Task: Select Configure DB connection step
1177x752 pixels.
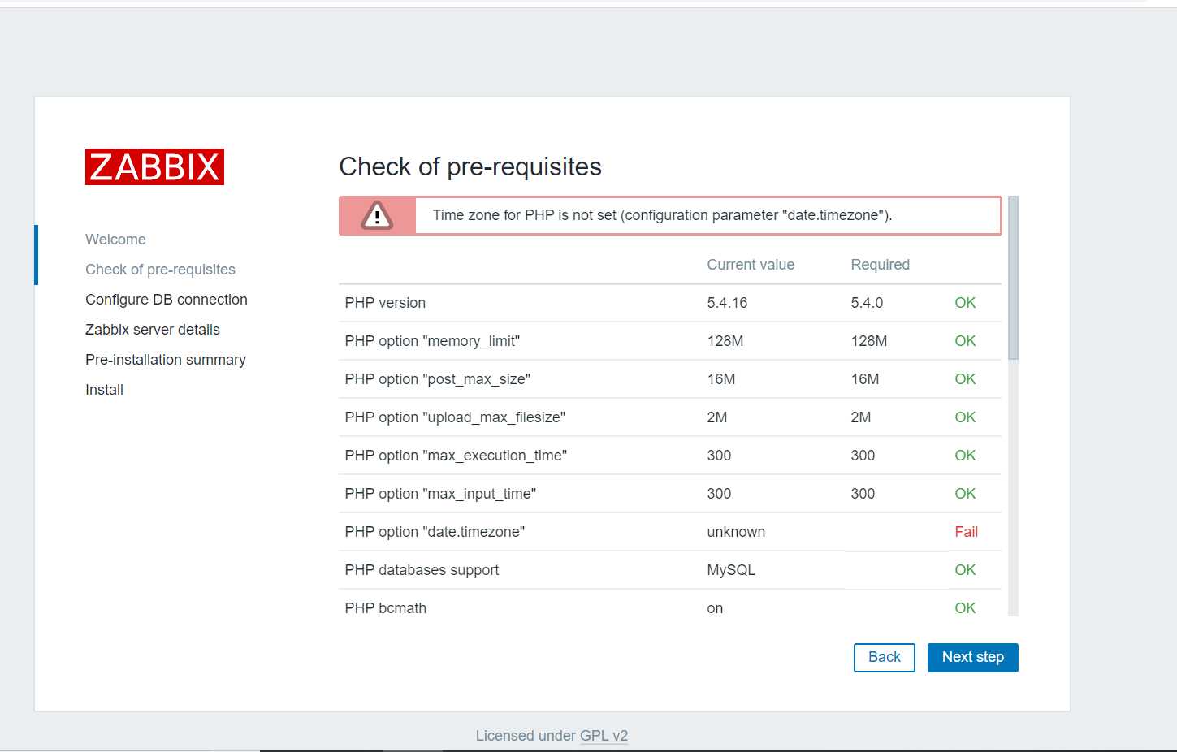Action: 166,300
